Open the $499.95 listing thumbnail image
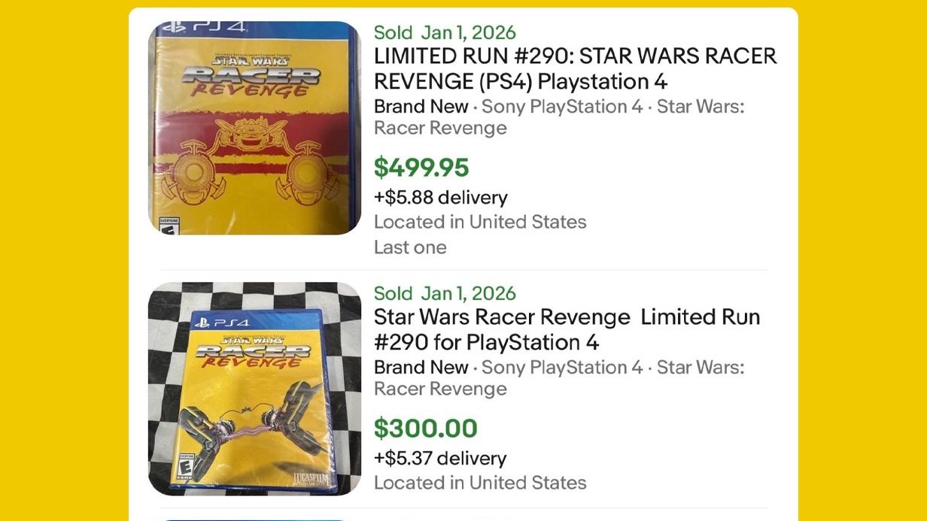The image size is (927, 521). 254,128
